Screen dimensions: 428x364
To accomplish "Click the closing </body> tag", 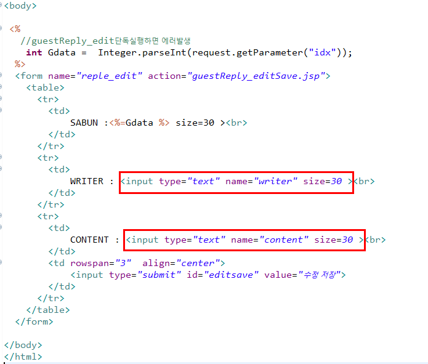I will 23,345.
